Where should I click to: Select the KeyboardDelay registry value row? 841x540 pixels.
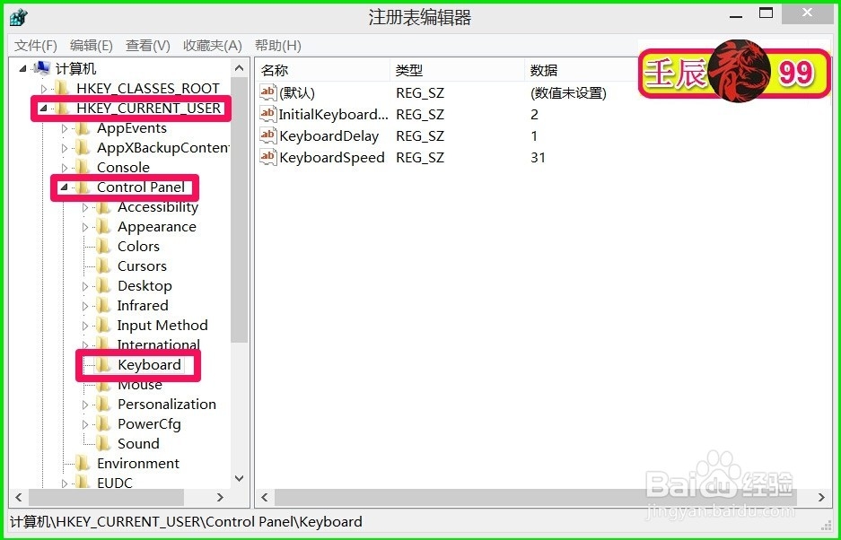coord(321,135)
